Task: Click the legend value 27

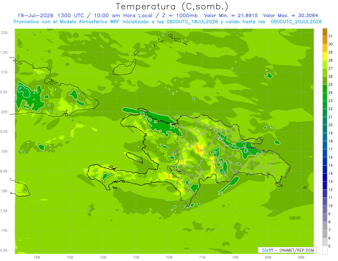Action: [331, 68]
